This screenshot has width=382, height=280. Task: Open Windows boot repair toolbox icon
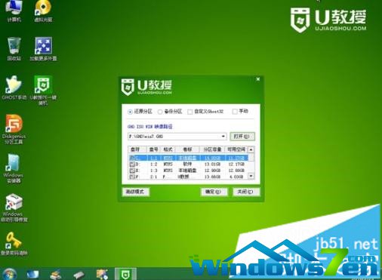coord(14,208)
